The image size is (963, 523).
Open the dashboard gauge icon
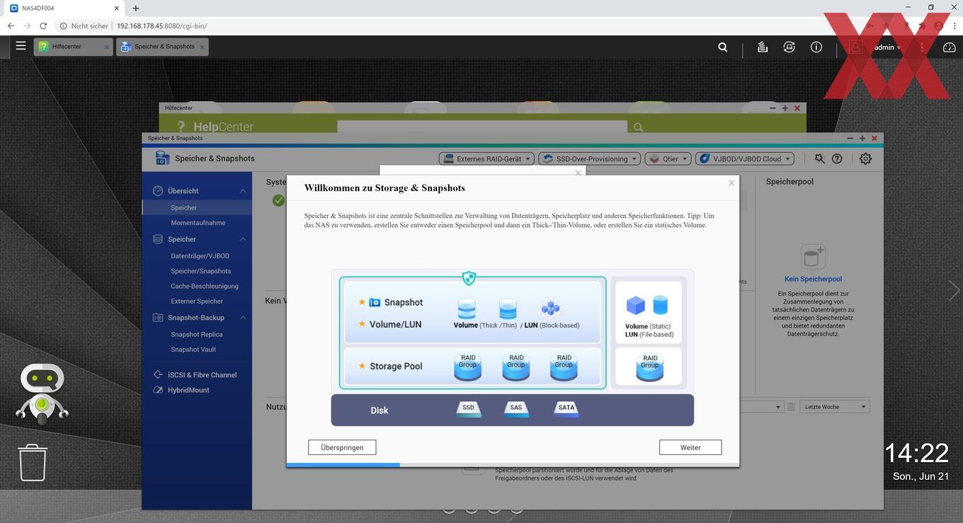[950, 47]
